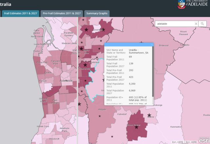Click the star marker below Aldgate
The width and height of the screenshot is (210, 144).
tap(100, 116)
